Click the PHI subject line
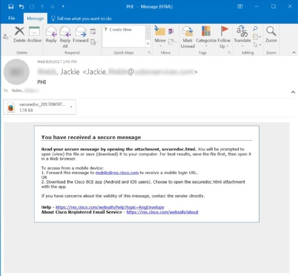This screenshot has height=276, width=298. tap(42, 82)
